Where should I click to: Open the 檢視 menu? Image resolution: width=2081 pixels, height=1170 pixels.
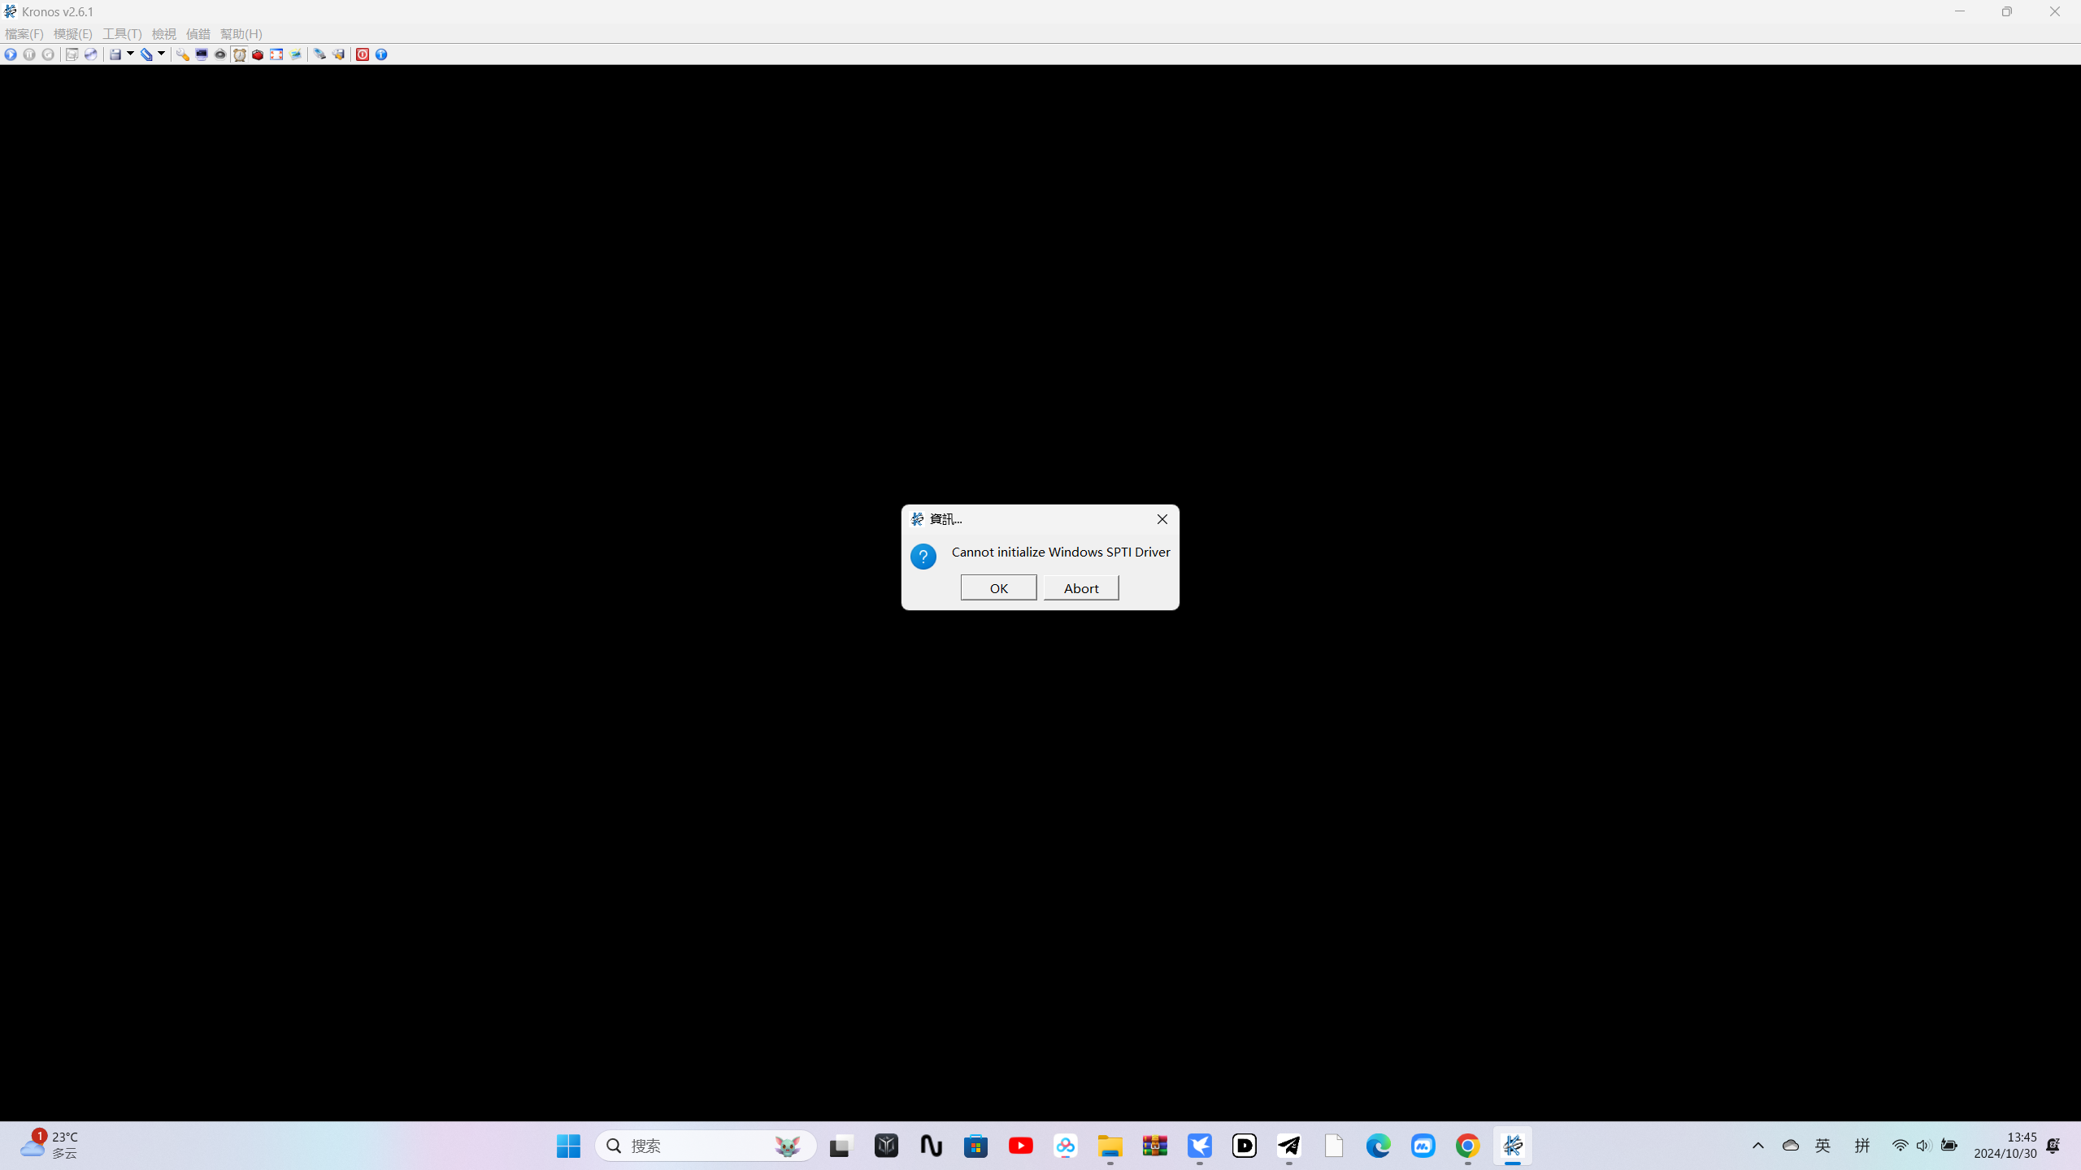164,34
